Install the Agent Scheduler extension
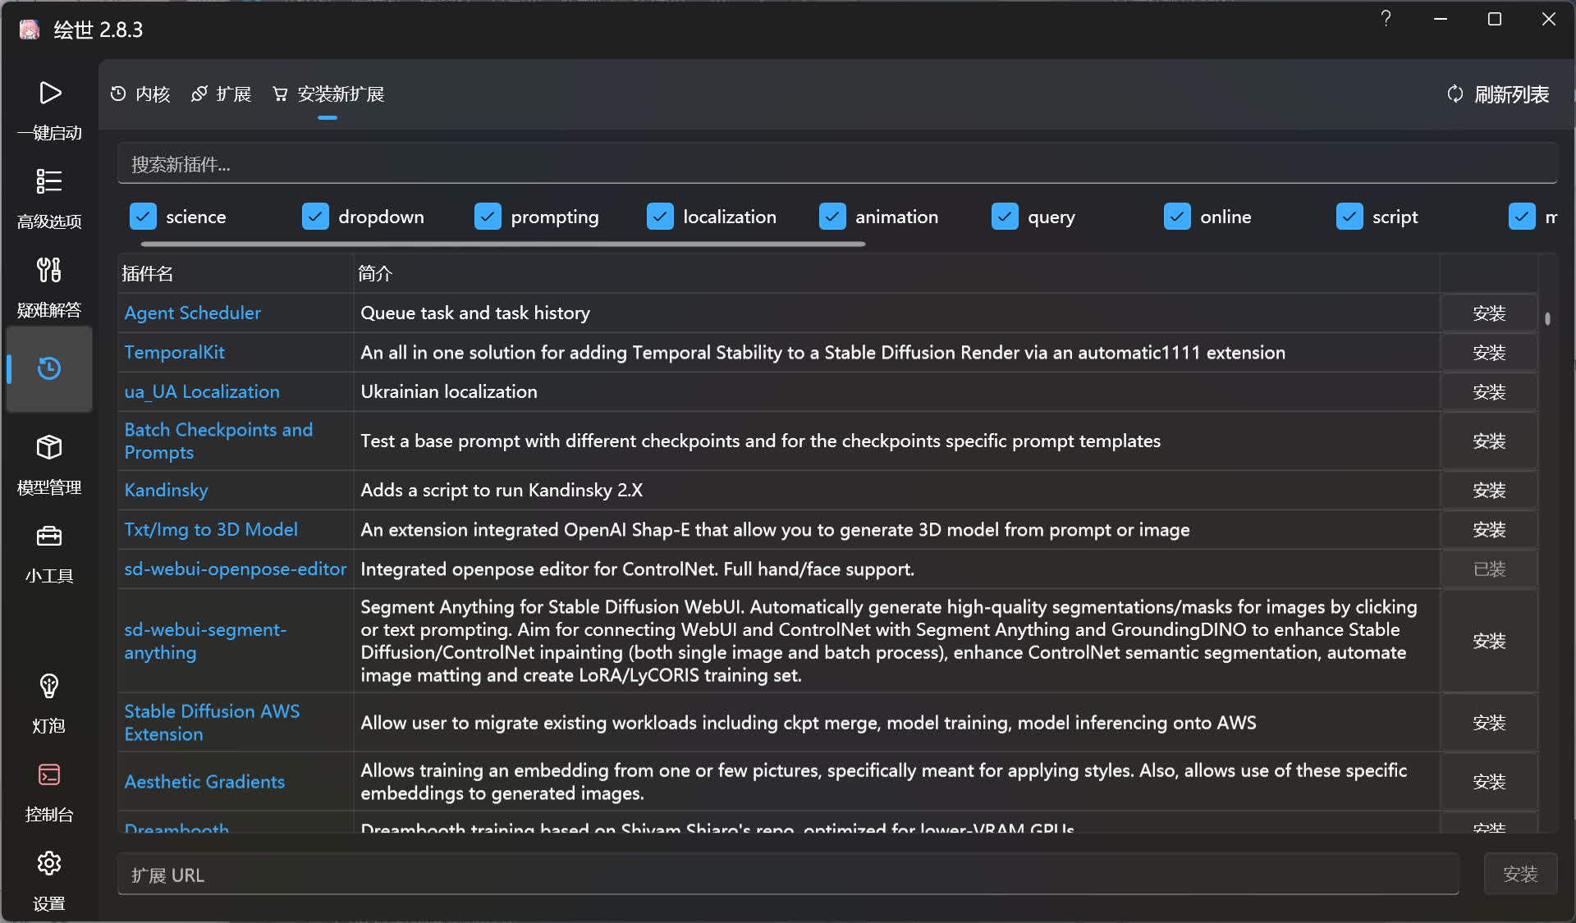1576x923 pixels. (1488, 313)
